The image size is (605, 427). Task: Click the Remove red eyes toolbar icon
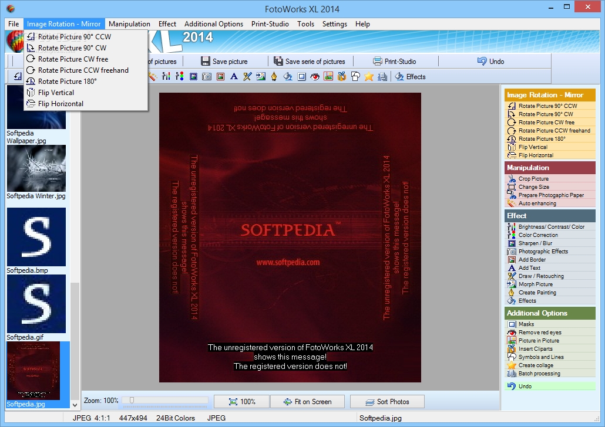(315, 76)
